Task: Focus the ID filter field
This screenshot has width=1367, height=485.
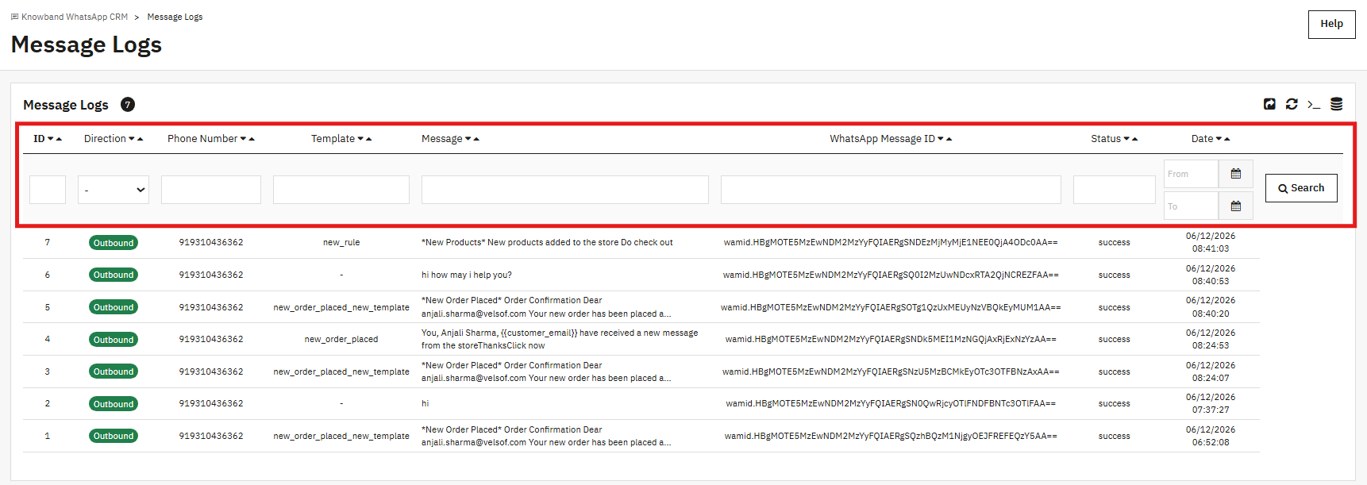Action: [48, 190]
